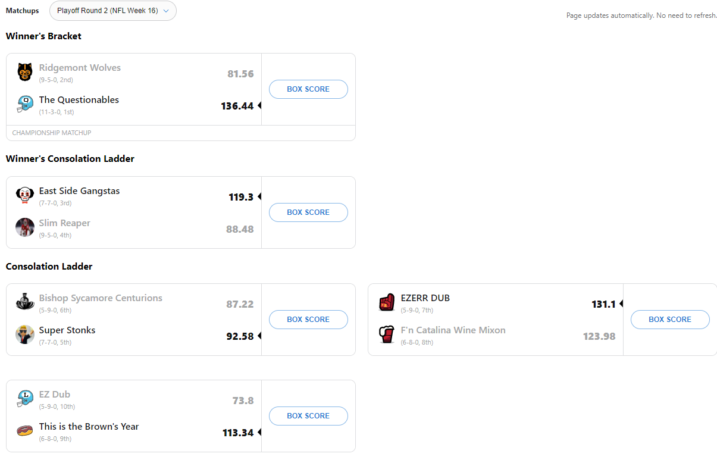Open box score for EZ Dub matchup
The image size is (717, 466).
[x=308, y=416]
